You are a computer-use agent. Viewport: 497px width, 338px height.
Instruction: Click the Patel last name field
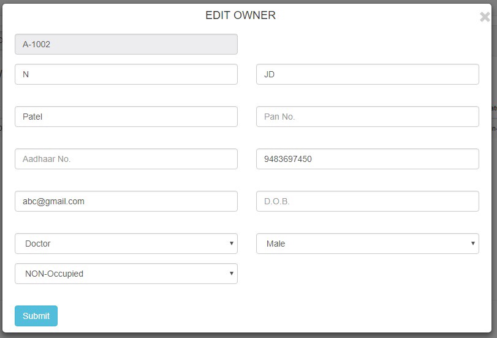126,117
